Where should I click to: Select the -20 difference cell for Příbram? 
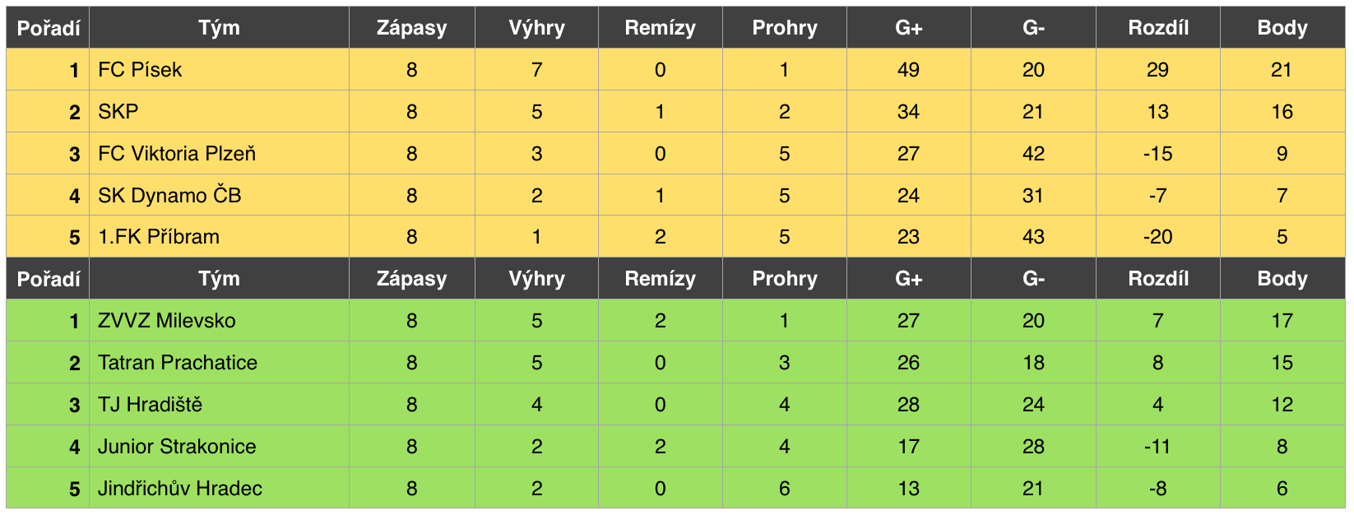pos(1158,237)
